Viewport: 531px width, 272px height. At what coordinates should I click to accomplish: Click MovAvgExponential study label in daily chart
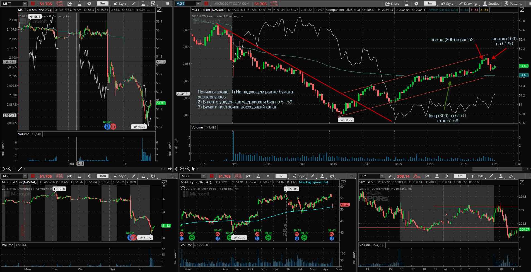tap(315, 182)
